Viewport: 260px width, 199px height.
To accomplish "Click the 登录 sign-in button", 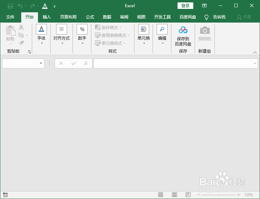I will point(185,5).
